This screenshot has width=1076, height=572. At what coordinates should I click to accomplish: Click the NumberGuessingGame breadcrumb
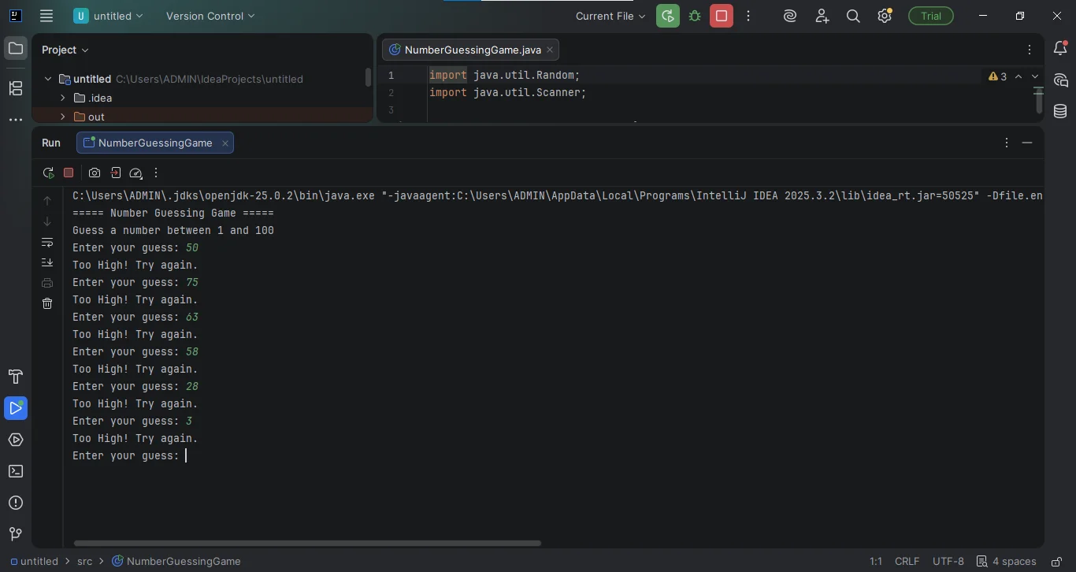pos(176,562)
